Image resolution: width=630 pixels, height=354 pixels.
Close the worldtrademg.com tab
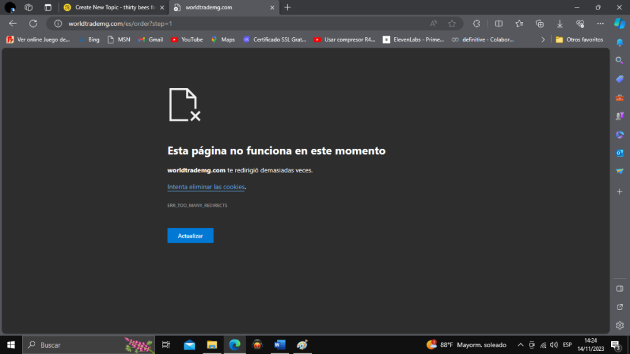click(272, 7)
